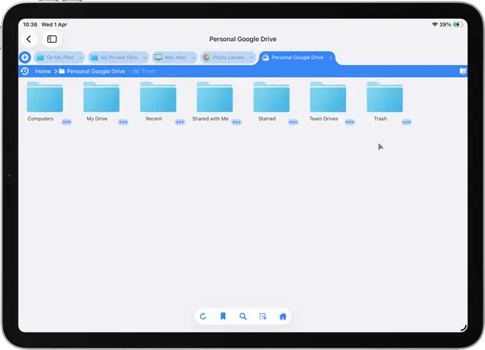The height and width of the screenshot is (350, 485).
Task: Go home using the house icon
Action: point(283,316)
